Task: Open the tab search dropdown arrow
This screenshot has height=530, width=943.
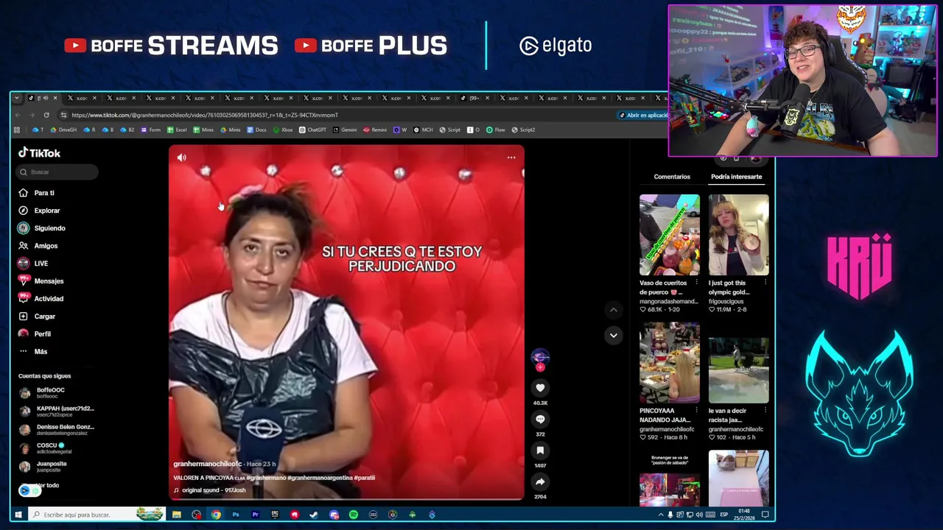Action: tap(17, 98)
